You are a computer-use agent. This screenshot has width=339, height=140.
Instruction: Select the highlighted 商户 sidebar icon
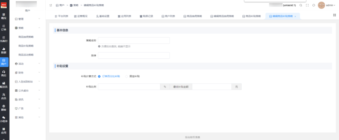[x=4, y=62]
